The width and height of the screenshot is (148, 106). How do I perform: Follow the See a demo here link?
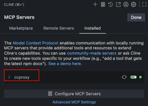65,64
